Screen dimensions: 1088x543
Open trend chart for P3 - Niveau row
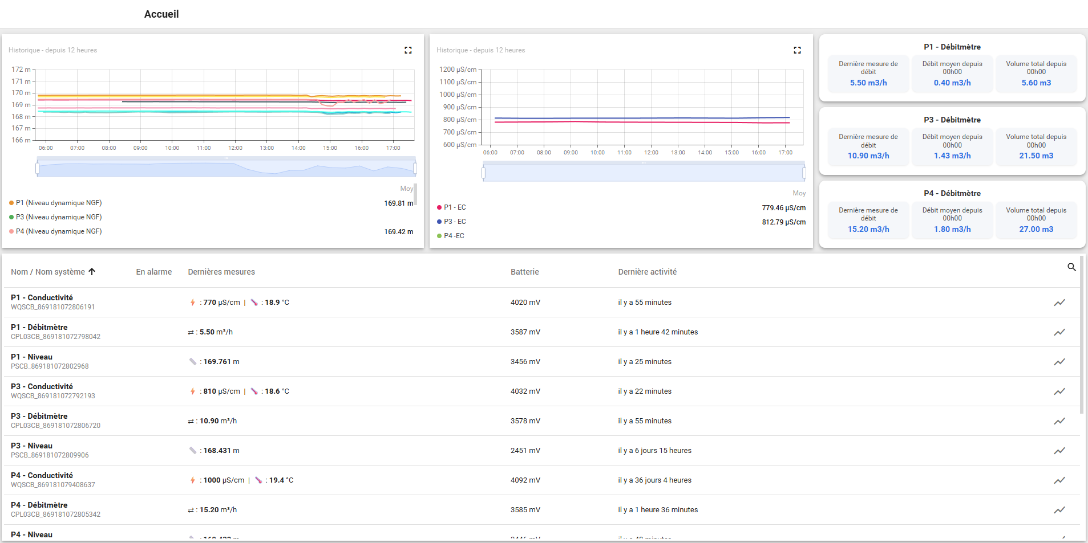pyautogui.click(x=1059, y=451)
